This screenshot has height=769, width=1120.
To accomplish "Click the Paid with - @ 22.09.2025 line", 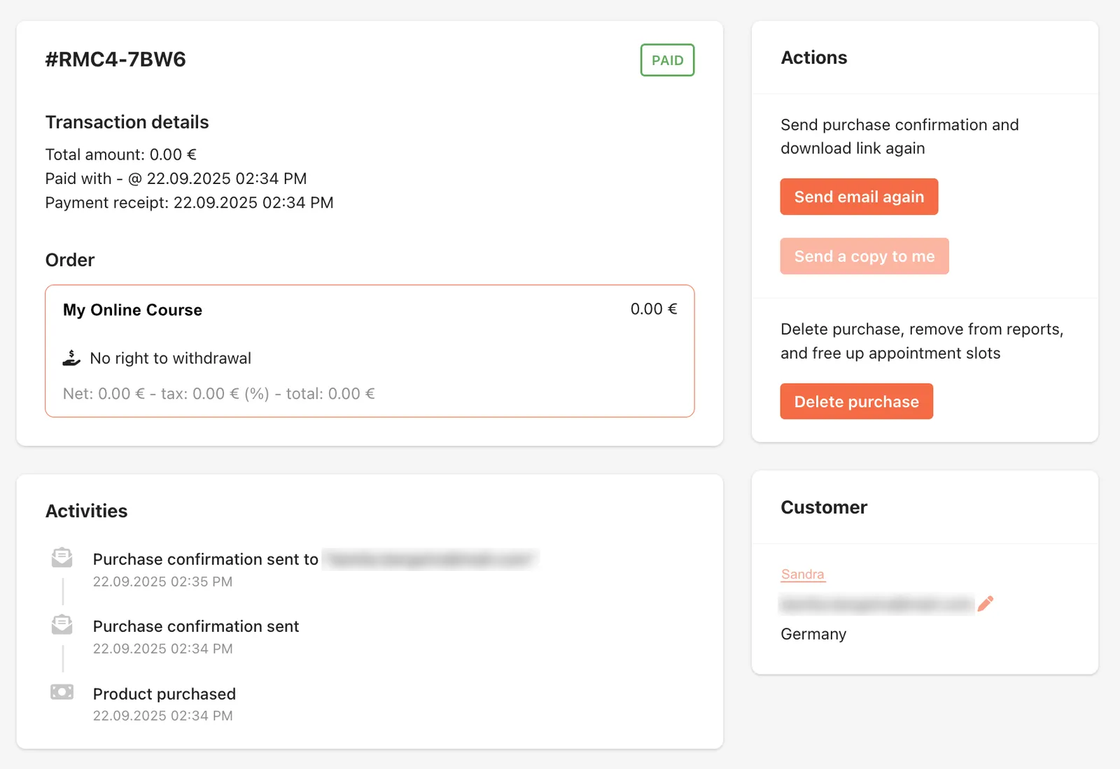I will click(x=176, y=178).
